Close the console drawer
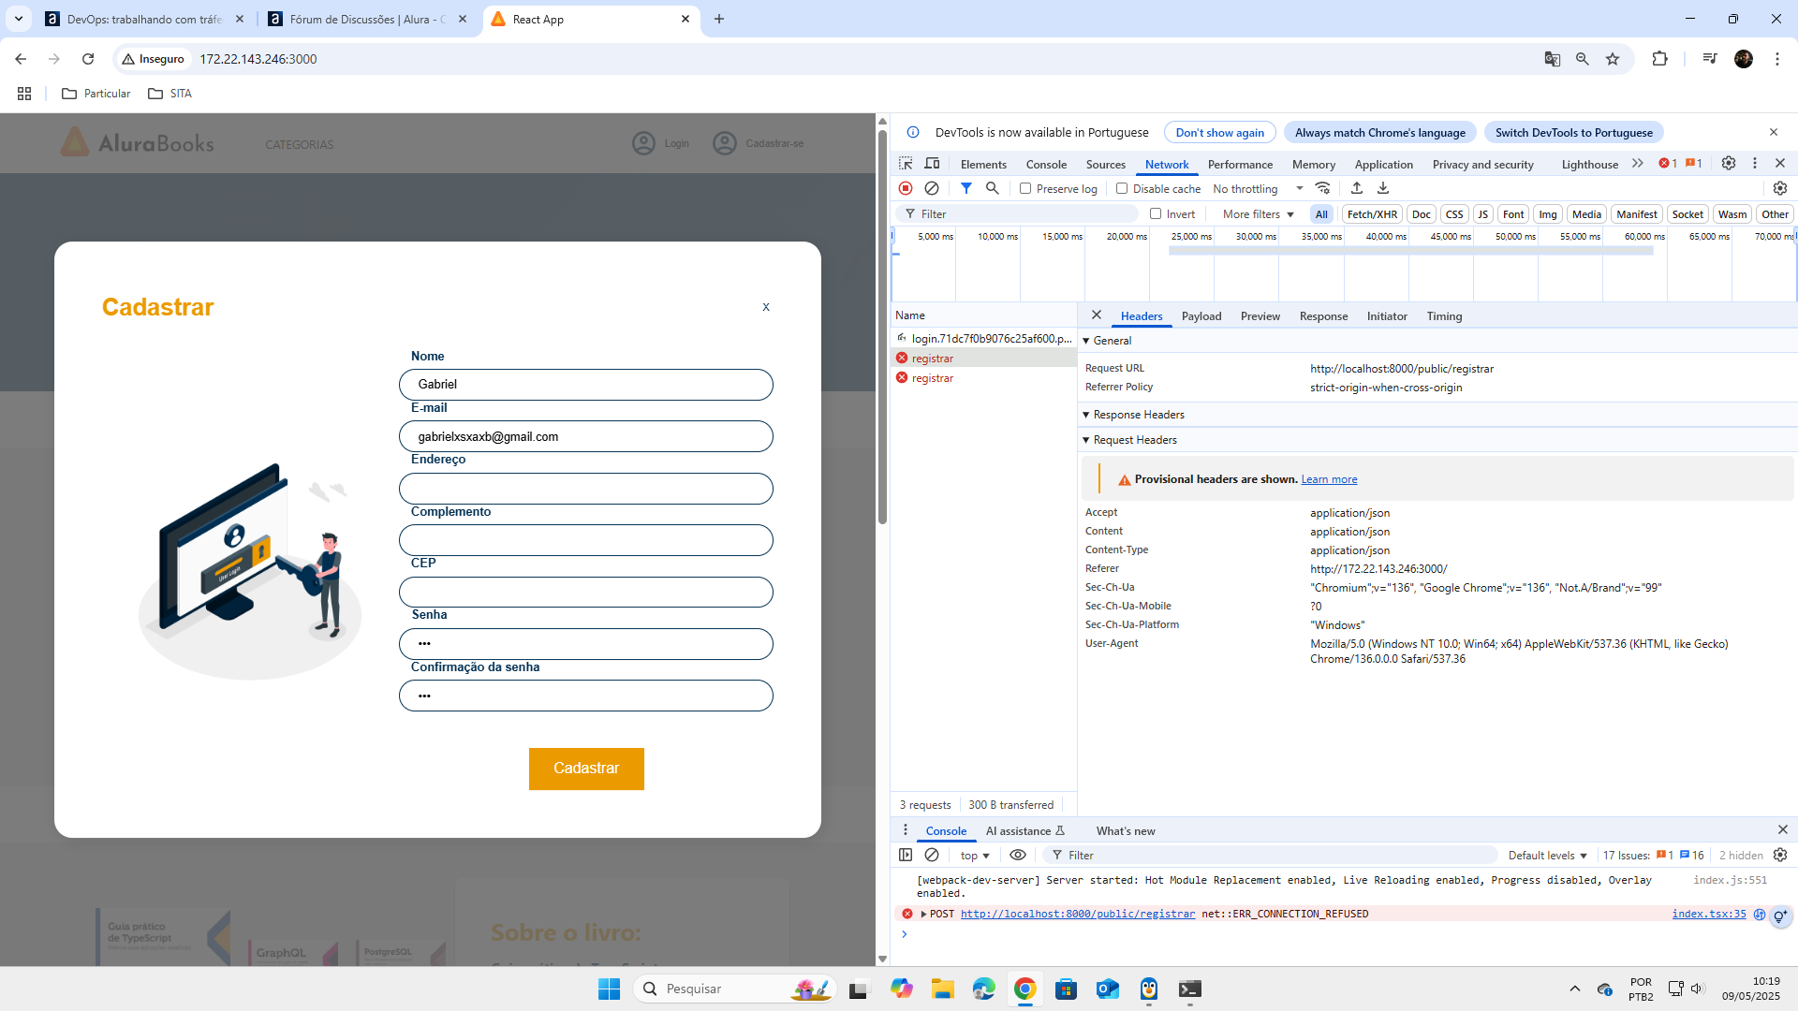This screenshot has width=1798, height=1011. point(1783,829)
